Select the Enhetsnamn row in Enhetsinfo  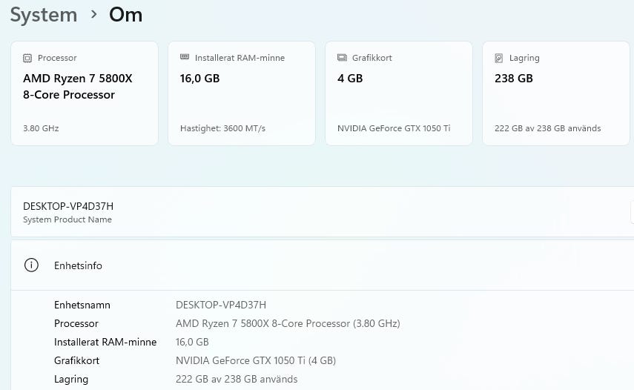pyautogui.click(x=82, y=305)
